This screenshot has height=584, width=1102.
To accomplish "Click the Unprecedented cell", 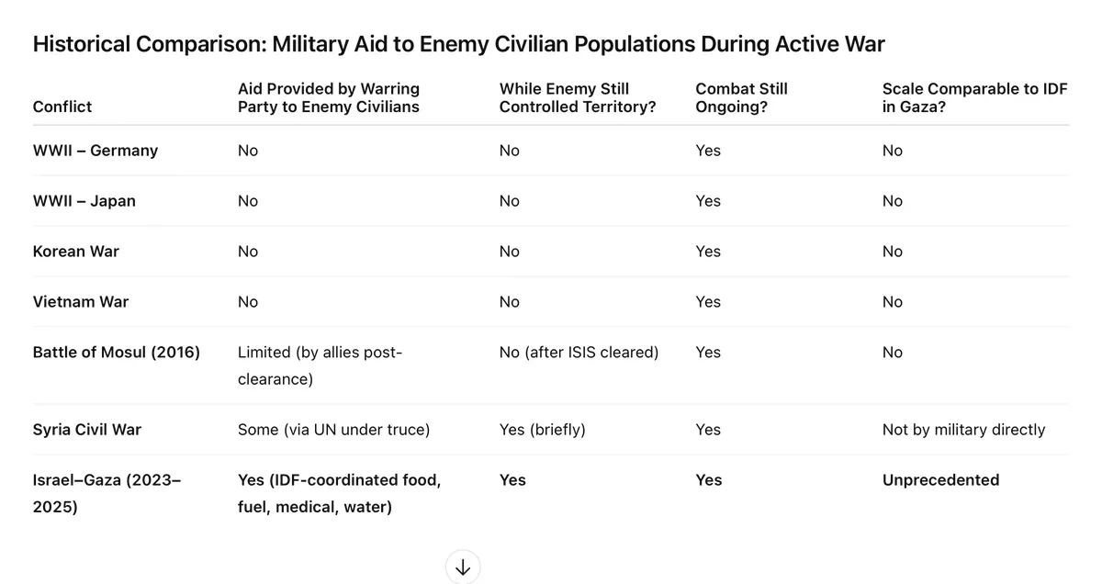I will pos(940,480).
